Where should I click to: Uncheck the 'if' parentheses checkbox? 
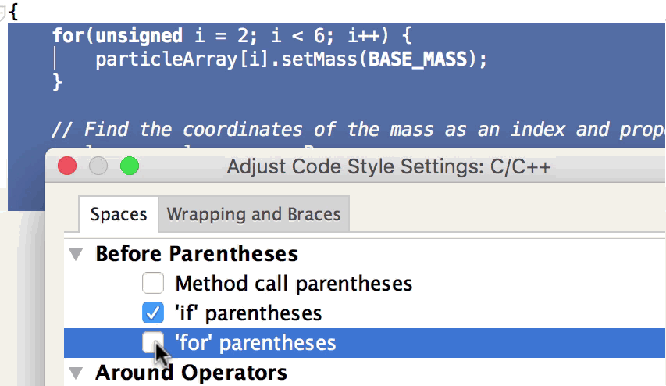[x=153, y=313]
